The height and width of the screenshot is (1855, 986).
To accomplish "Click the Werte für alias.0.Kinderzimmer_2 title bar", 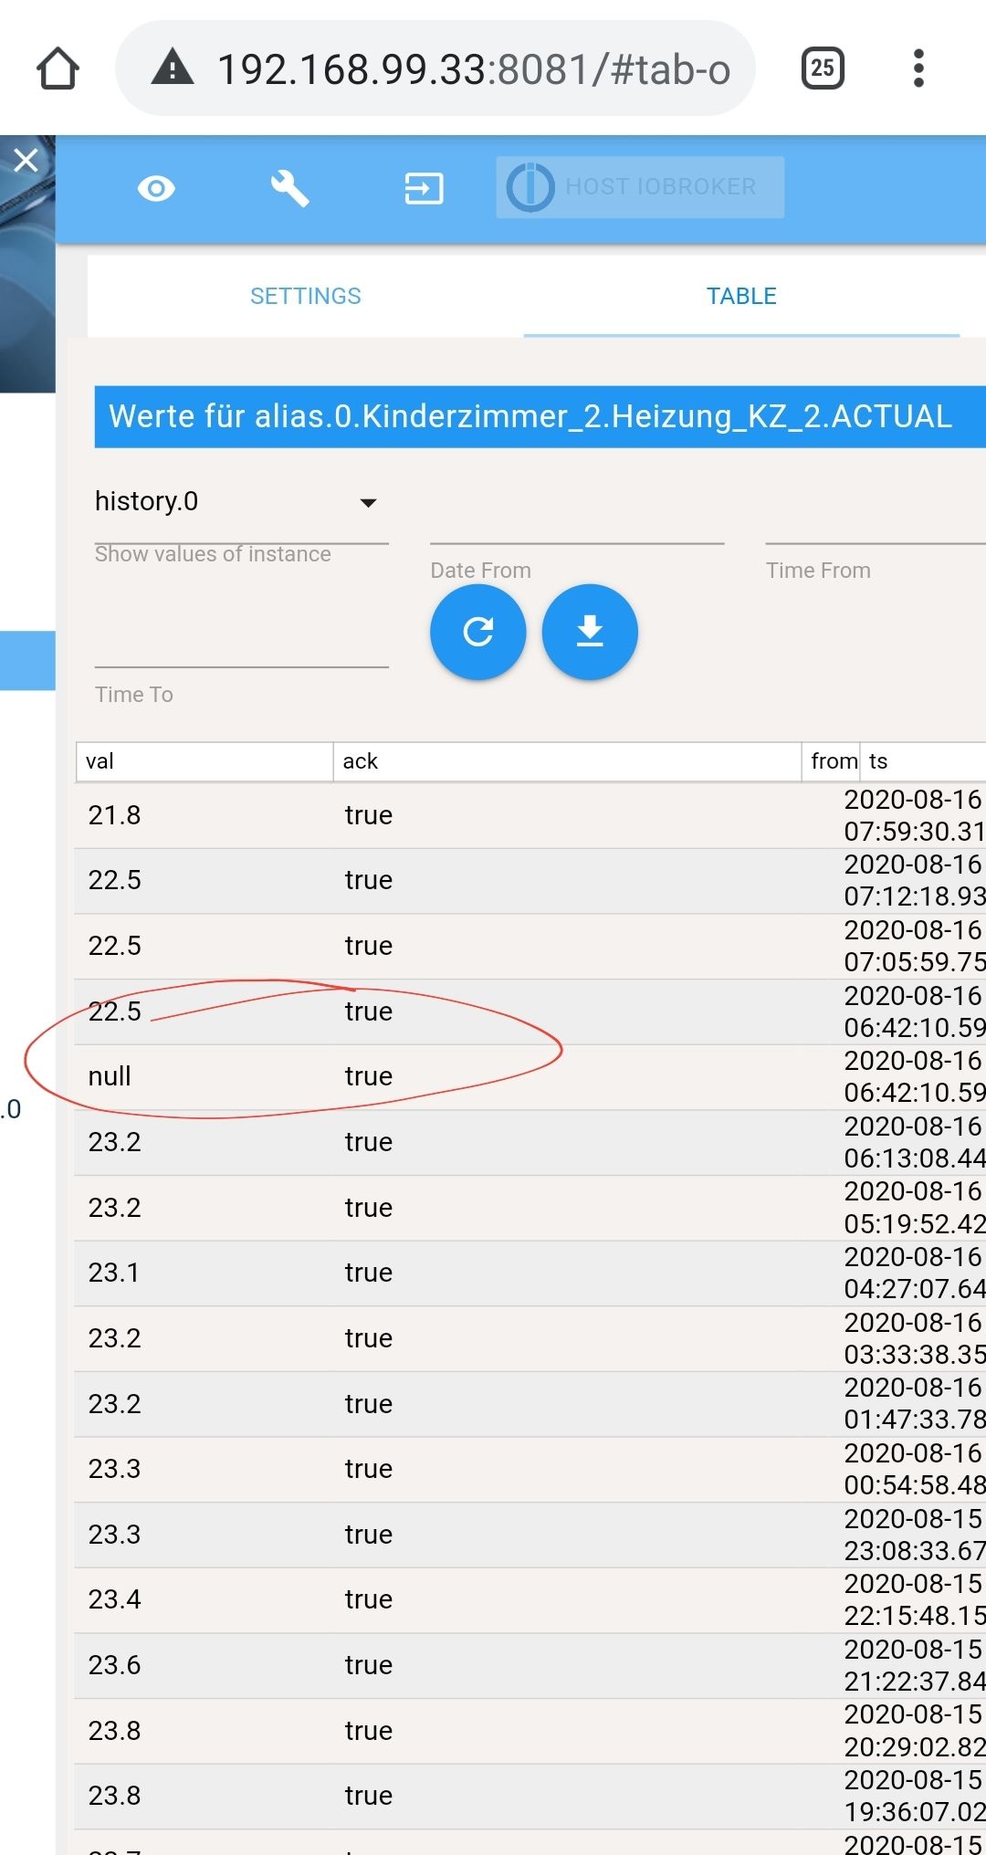I will click(x=540, y=417).
